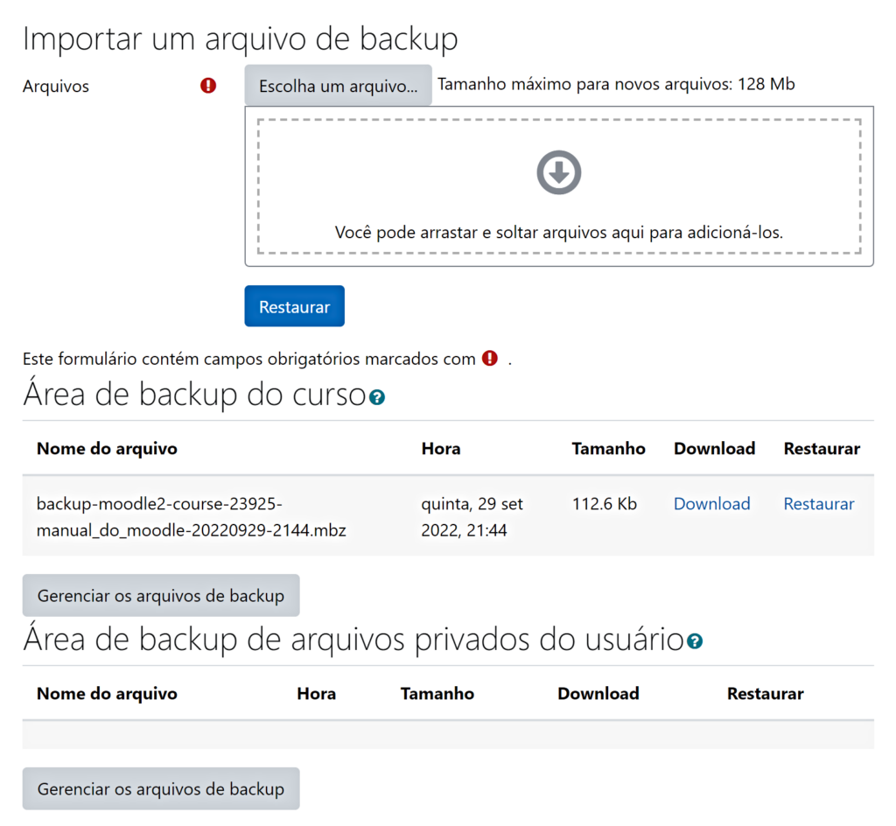
Task: Open Gerenciar os arquivos de backup for user private area
Action: 161,788
